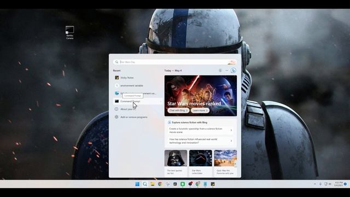Open the taskbar clock and date
350x197 pixels.
[x=339, y=184]
